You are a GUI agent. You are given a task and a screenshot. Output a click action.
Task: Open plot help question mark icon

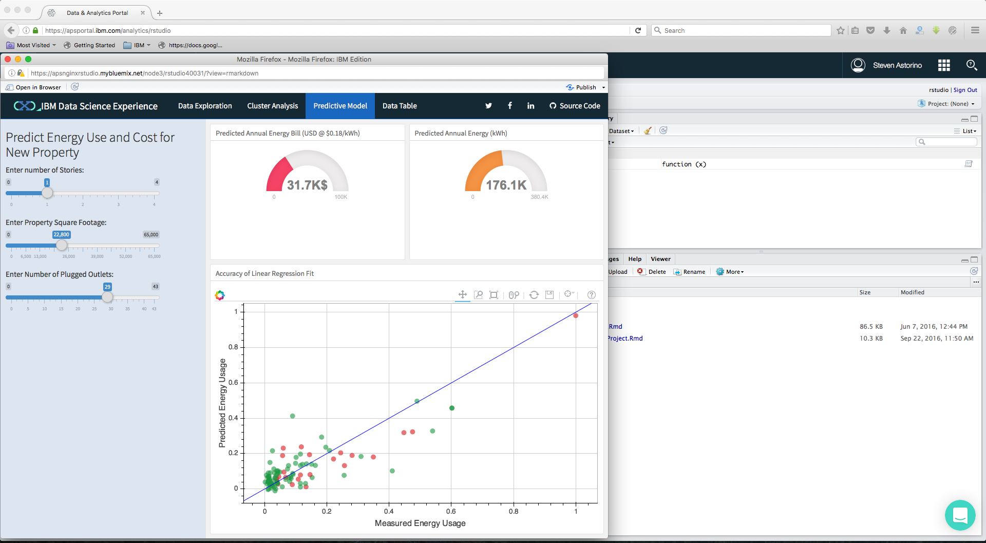click(x=592, y=294)
